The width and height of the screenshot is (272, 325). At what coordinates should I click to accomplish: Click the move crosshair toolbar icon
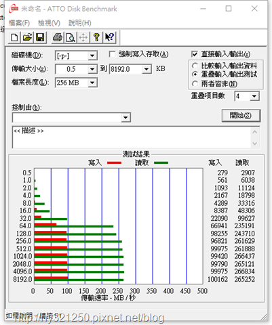83,37
